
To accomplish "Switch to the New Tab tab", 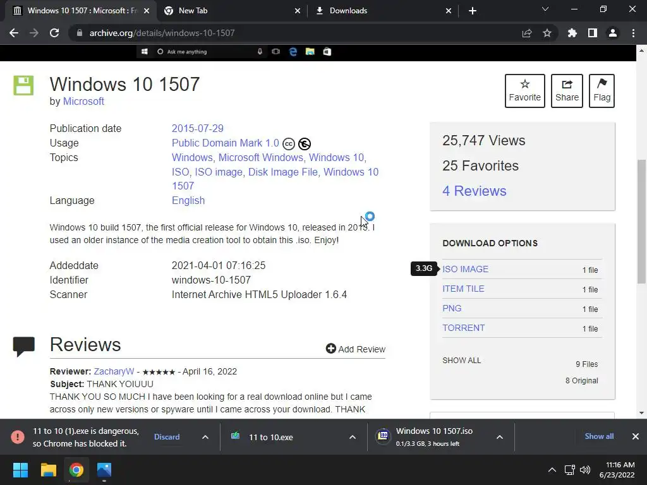I will pos(232,11).
